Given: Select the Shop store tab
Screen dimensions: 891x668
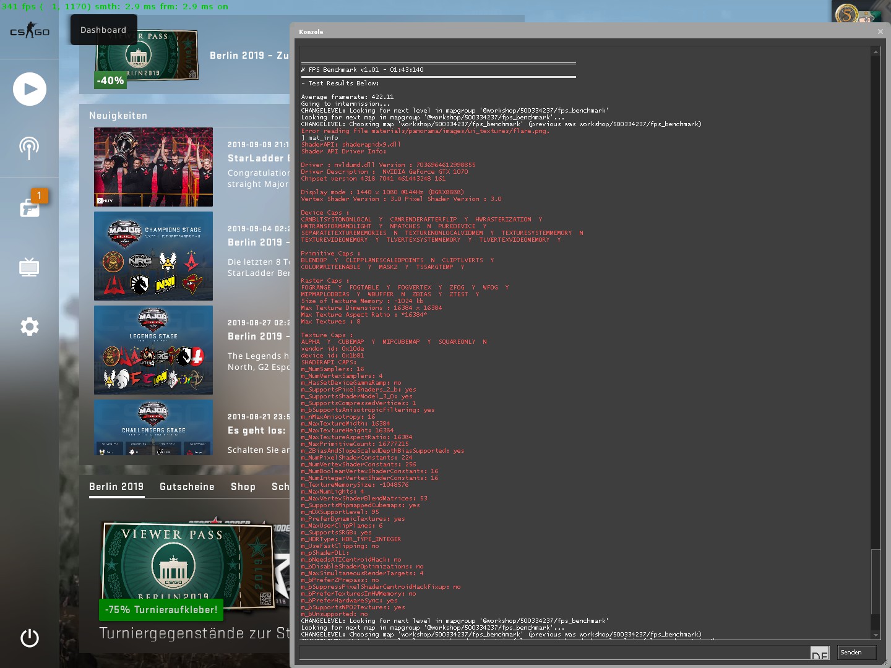Looking at the screenshot, I should [x=243, y=487].
